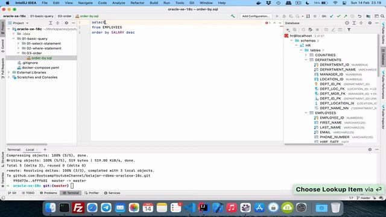Click master branch widget in status bar
The height and width of the screenshot is (217, 386).
tap(363, 198)
